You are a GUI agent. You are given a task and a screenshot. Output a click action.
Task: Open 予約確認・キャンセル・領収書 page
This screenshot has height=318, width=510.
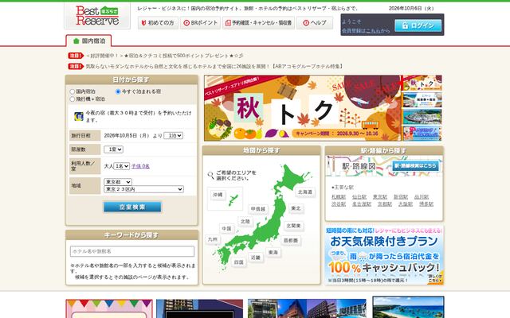click(258, 23)
